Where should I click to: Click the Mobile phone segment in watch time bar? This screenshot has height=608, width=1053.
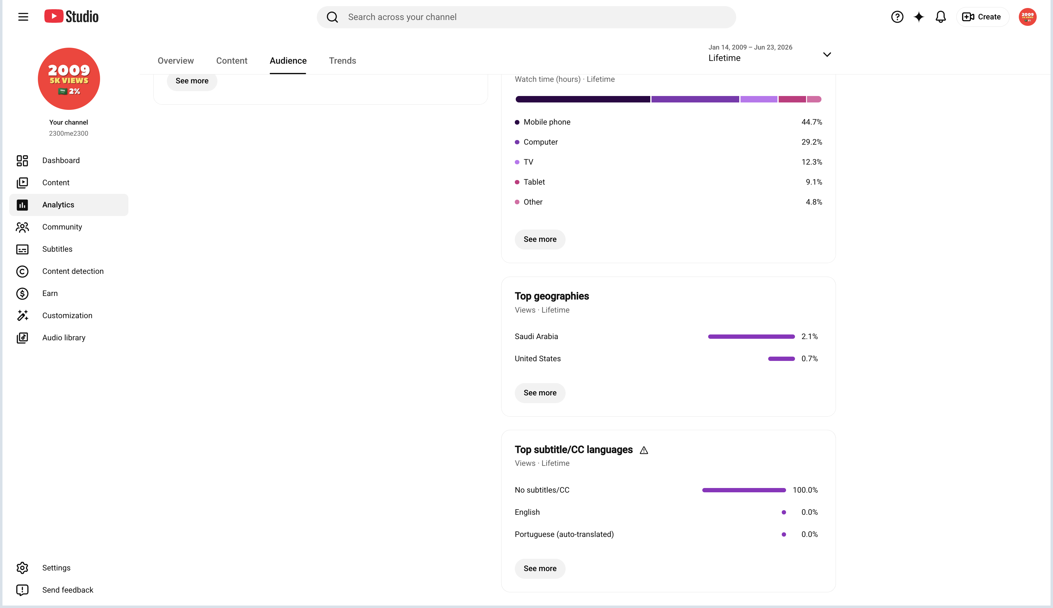pos(583,99)
